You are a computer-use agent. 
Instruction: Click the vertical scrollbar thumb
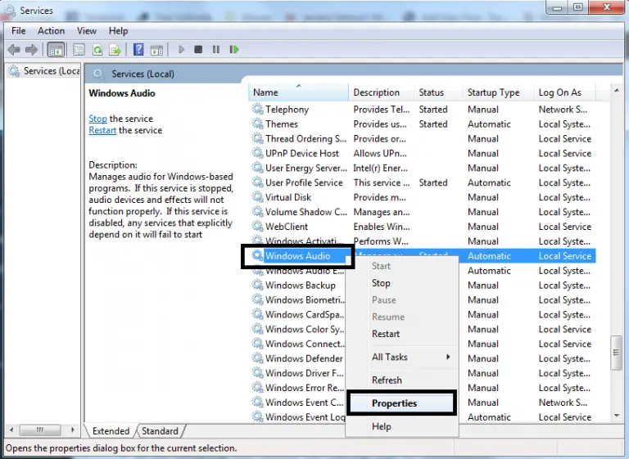(616, 353)
